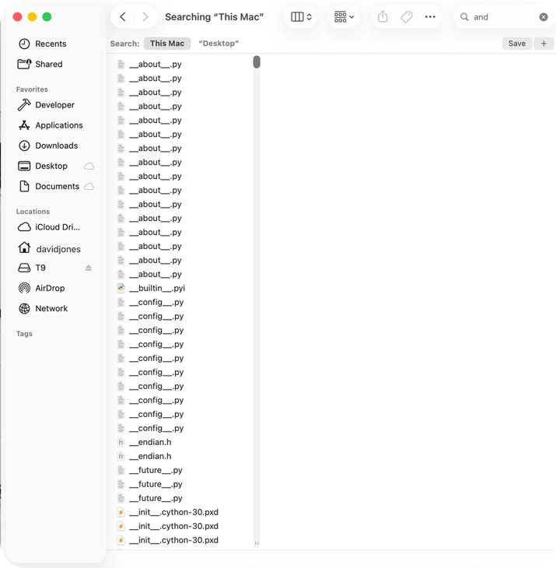Image resolution: width=556 pixels, height=568 pixels.
Task: Click the iCloud Drive cloud icon
Action: (x=24, y=227)
